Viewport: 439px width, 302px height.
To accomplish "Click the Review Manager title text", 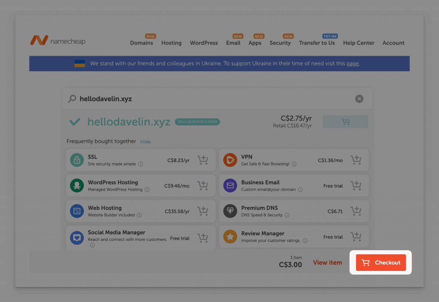I will [263, 233].
